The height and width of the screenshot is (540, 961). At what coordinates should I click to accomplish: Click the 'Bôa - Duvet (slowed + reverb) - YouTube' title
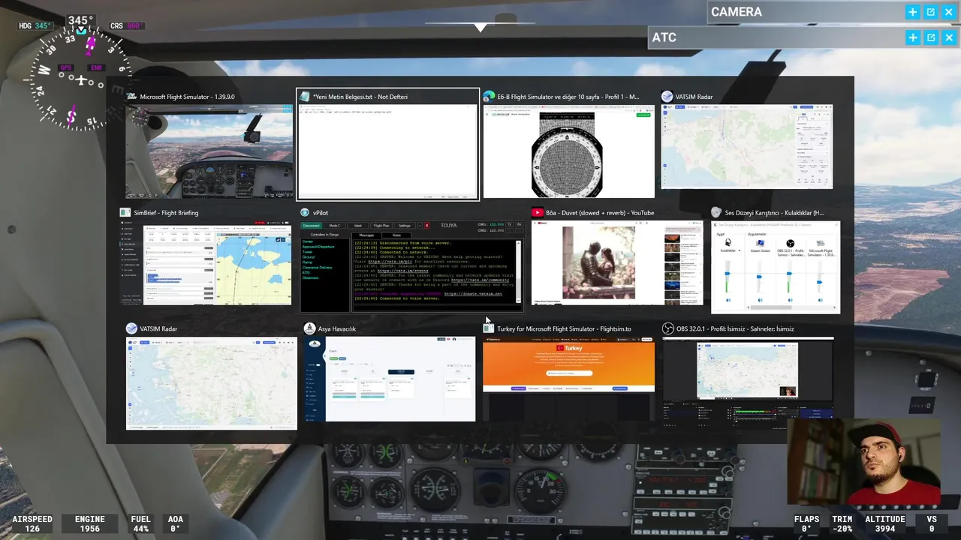[x=600, y=213]
